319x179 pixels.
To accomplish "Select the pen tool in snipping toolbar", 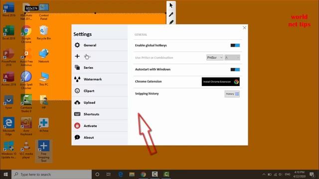I will pos(171,14).
